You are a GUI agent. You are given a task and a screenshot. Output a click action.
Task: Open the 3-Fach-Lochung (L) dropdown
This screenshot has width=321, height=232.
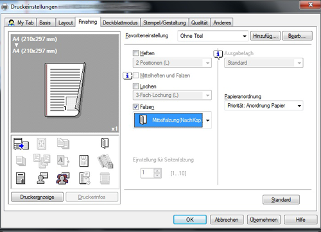point(172,95)
